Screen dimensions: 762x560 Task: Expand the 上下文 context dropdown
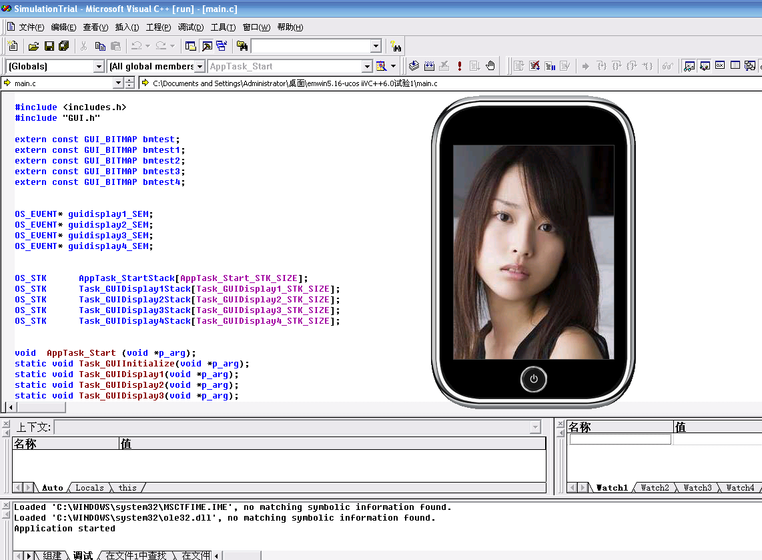pyautogui.click(x=535, y=427)
